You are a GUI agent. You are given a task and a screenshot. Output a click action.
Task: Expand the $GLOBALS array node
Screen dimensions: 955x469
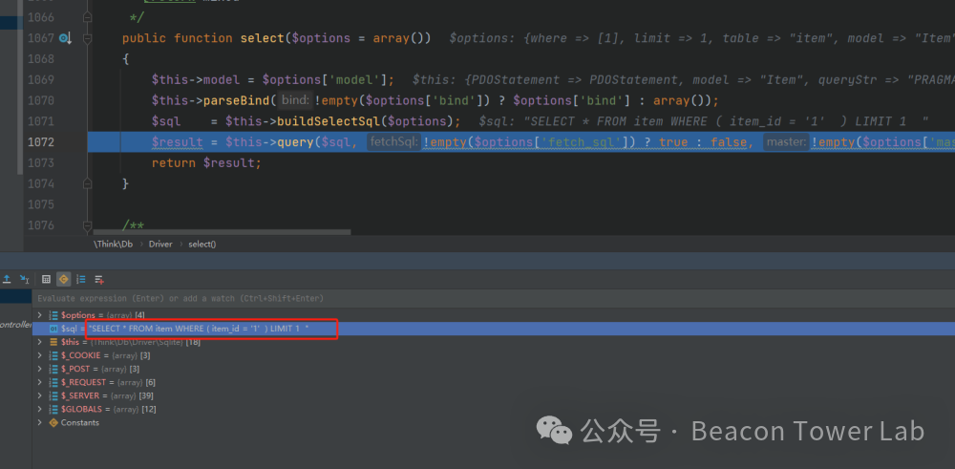tap(40, 409)
